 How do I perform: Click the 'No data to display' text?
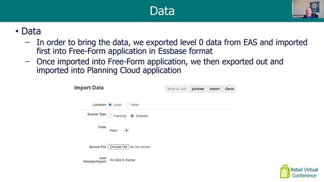coord(123,160)
